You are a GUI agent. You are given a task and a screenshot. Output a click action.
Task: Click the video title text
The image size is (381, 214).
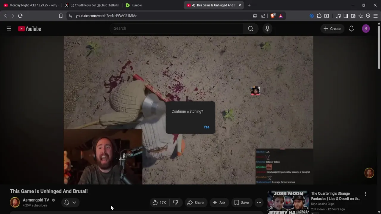point(49,191)
